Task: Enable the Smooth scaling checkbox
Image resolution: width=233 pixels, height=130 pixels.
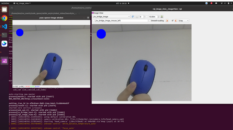Action: [150, 21]
